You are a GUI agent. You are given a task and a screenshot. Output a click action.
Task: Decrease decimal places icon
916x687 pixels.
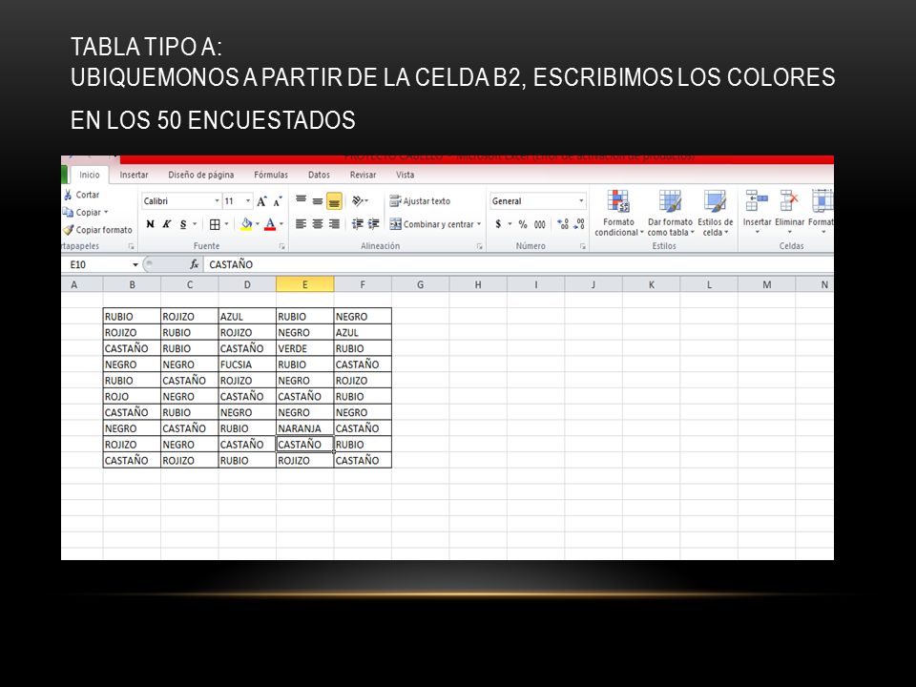(x=579, y=224)
